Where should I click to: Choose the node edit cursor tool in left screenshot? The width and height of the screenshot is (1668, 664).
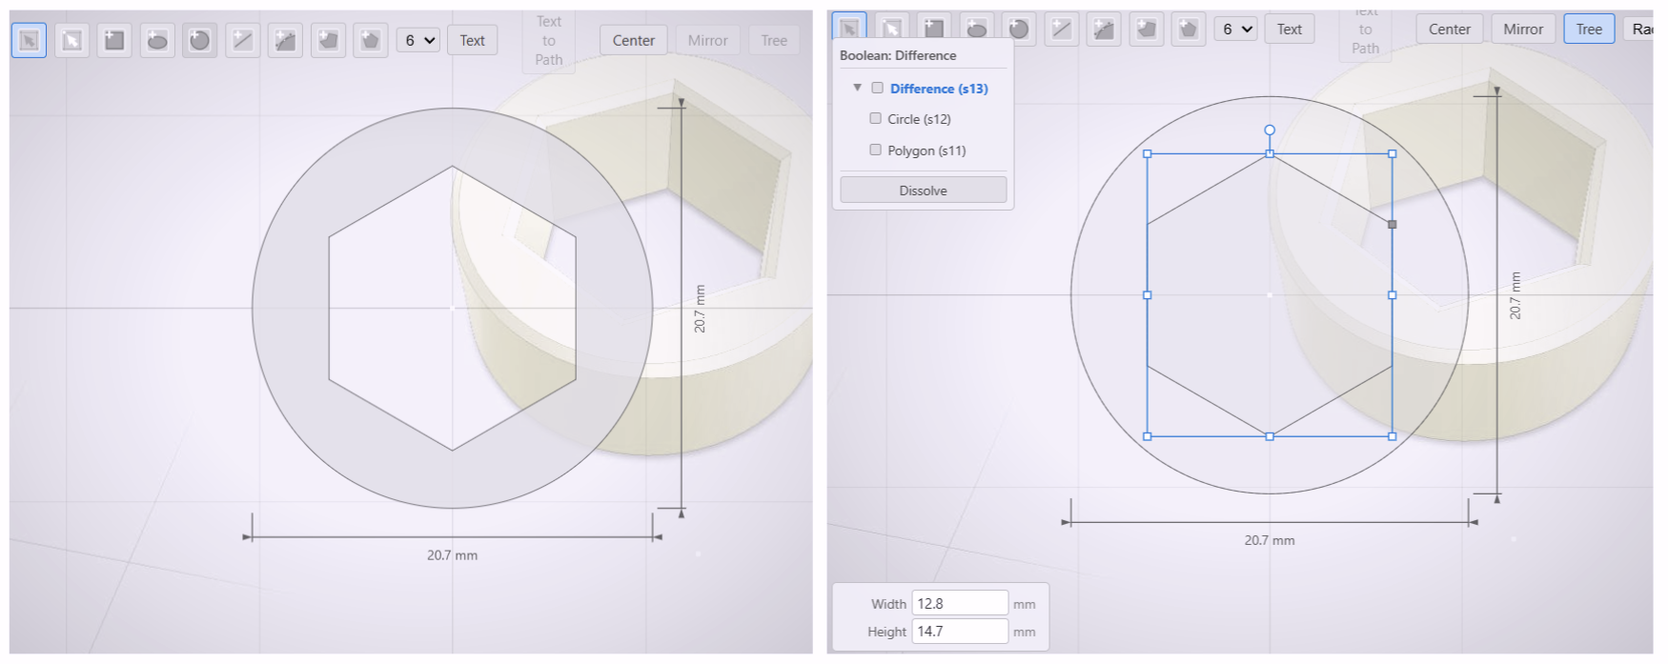(x=71, y=40)
